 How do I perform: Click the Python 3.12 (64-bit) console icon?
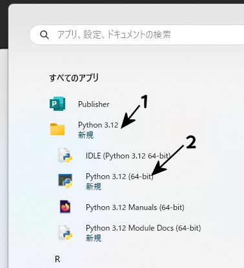65,181
